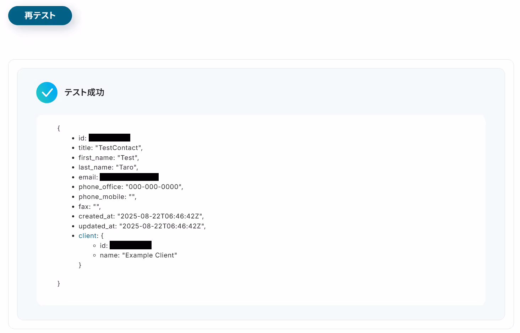Viewport: 520px width, 333px height.
Task: Click the client object's closing brace
Action: 80,265
